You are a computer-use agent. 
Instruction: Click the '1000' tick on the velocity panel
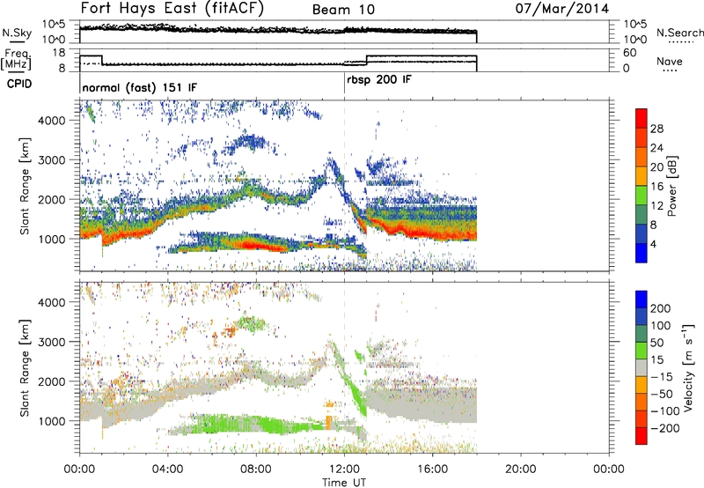(51, 421)
